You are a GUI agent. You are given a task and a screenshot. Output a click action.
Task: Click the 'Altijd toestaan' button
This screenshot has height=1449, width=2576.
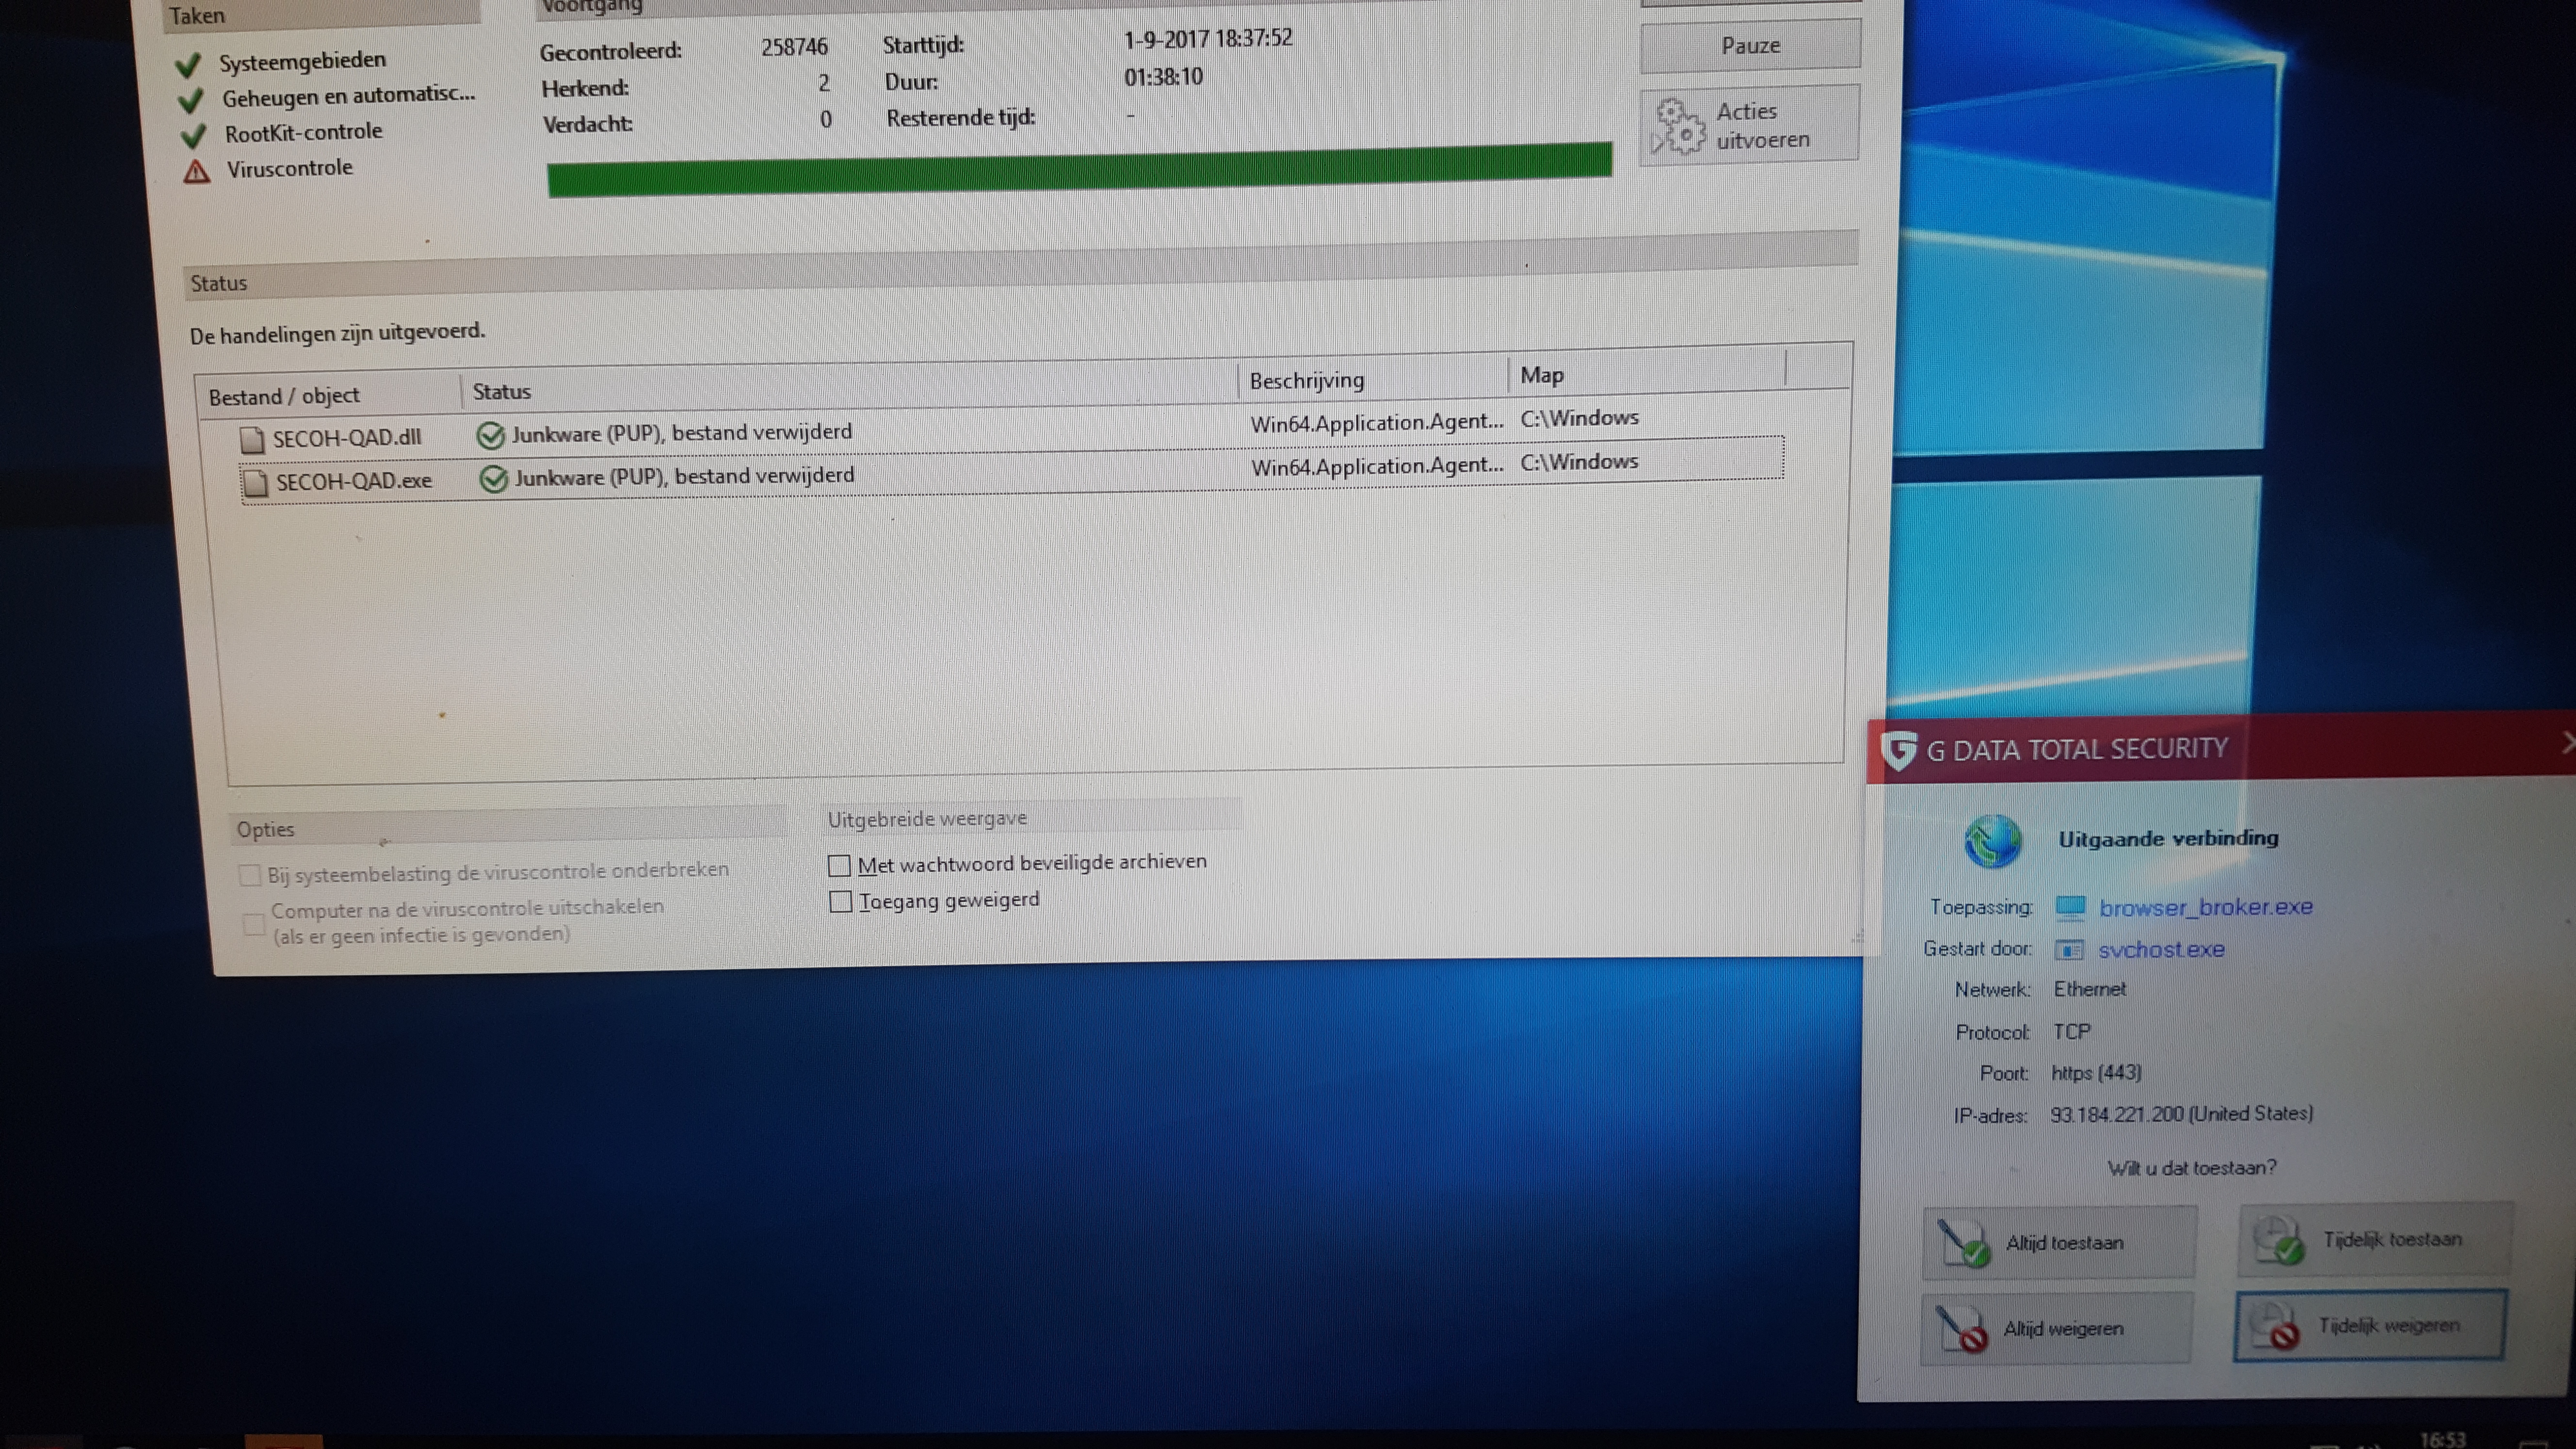pos(2059,1242)
